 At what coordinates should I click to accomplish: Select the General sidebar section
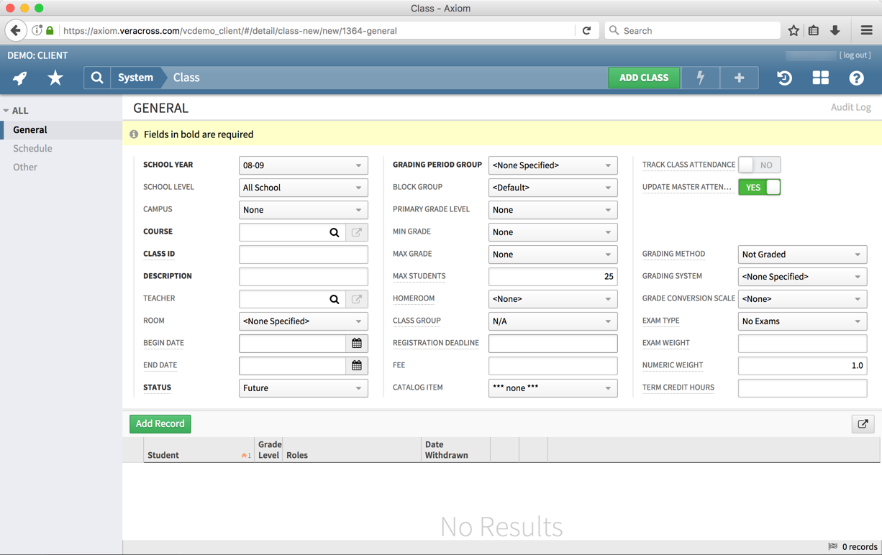coord(61,130)
